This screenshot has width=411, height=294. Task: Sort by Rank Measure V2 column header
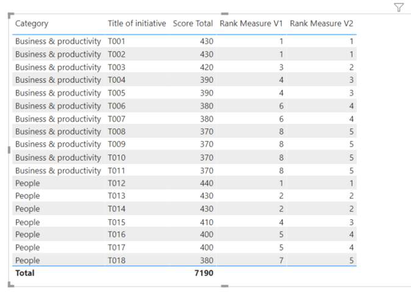coord(321,24)
